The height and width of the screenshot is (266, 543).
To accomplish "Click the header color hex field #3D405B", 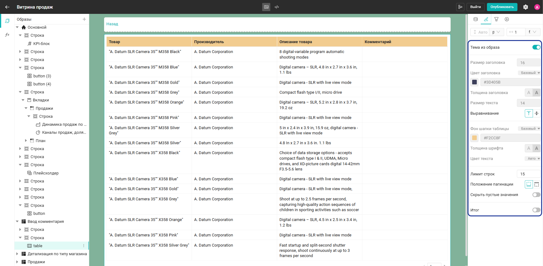I will 510,82.
